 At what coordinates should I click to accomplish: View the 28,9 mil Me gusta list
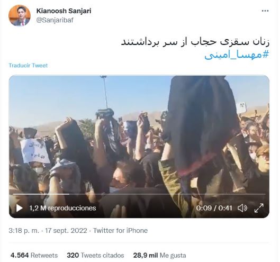point(160,256)
